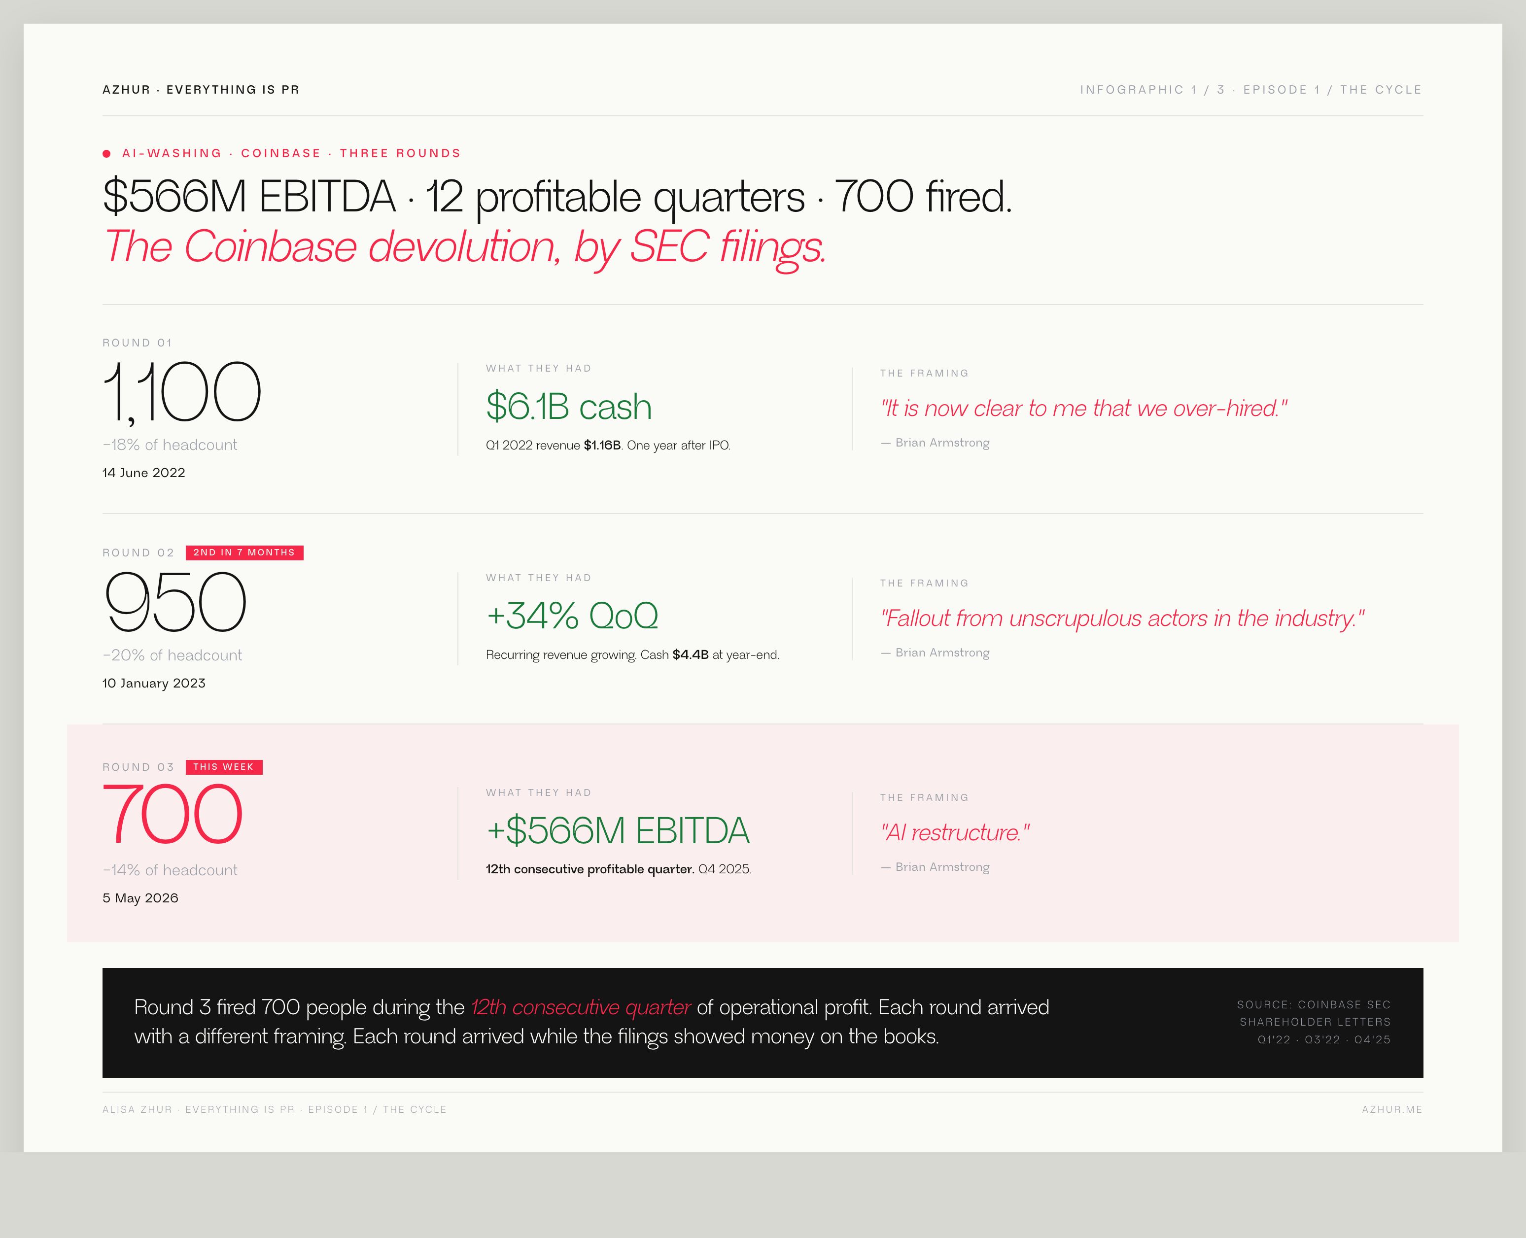Click '−14% of headcount' text
This screenshot has width=1526, height=1238.
click(x=170, y=870)
